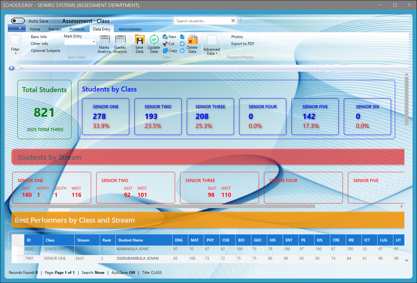This screenshot has height=283, width=417.
Task: Open the Administrator tab
Action: (x=130, y=29)
